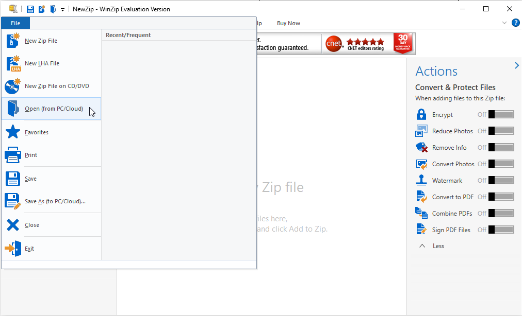
Task: Select New Zip File on CD/DVD entry
Action: point(52,86)
